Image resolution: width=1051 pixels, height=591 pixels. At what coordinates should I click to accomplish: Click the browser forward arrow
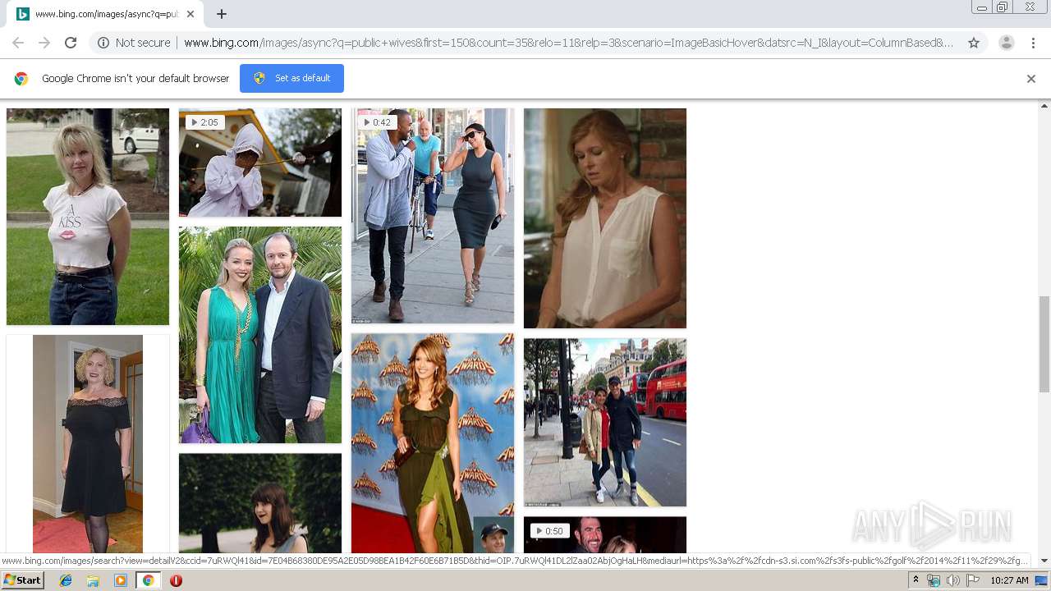(44, 43)
